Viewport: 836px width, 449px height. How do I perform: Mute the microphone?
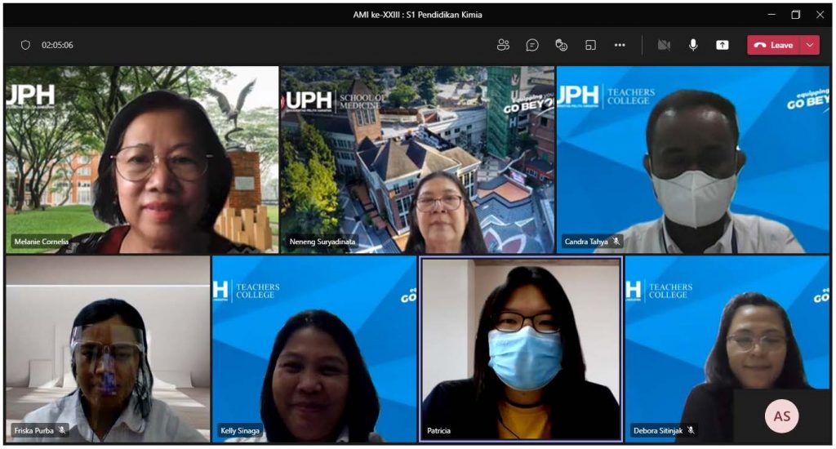tap(693, 45)
